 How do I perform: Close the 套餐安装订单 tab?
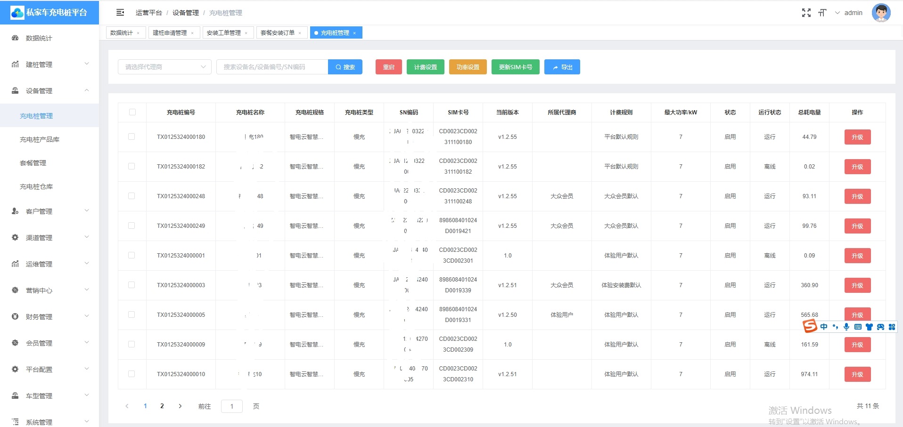(x=300, y=33)
